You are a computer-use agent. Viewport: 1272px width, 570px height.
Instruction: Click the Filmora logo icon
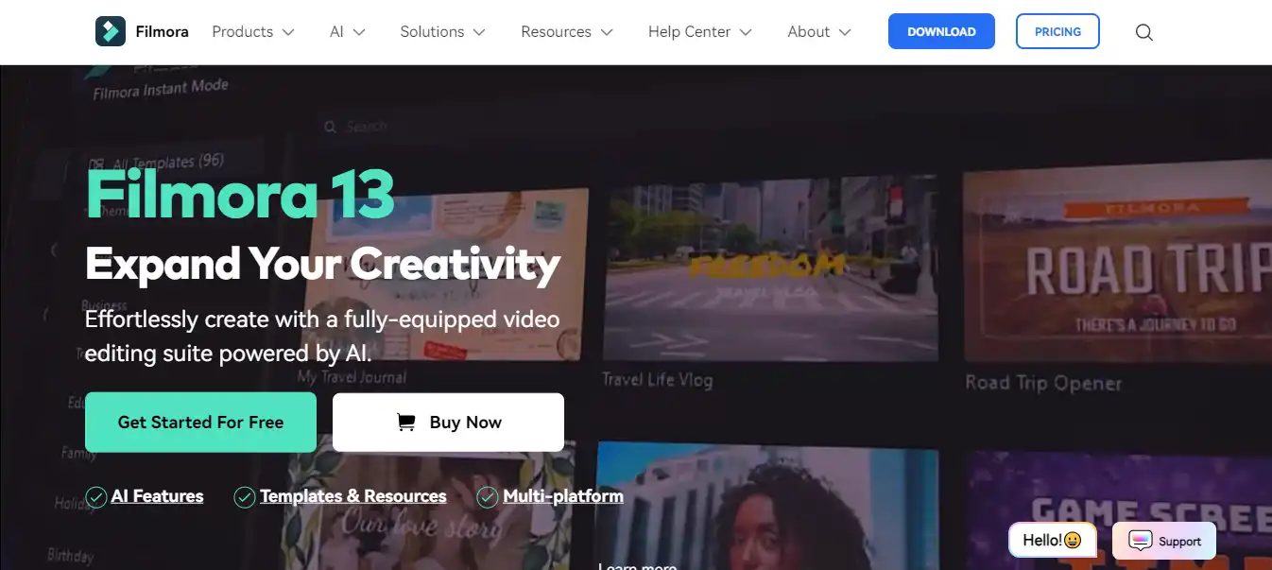pyautogui.click(x=111, y=31)
